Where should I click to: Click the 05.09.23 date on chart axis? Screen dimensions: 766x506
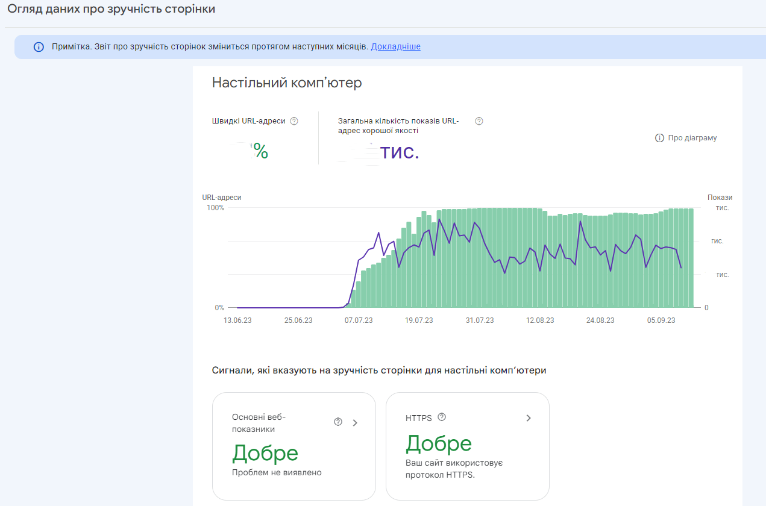tap(661, 320)
